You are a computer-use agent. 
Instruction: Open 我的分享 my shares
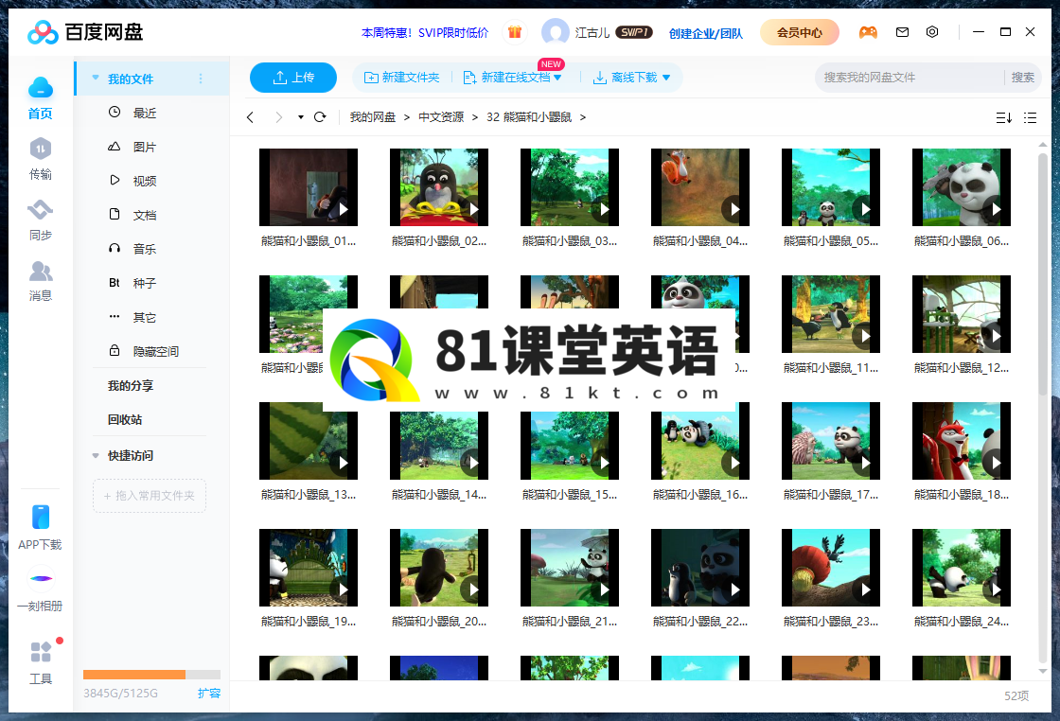pyautogui.click(x=131, y=385)
